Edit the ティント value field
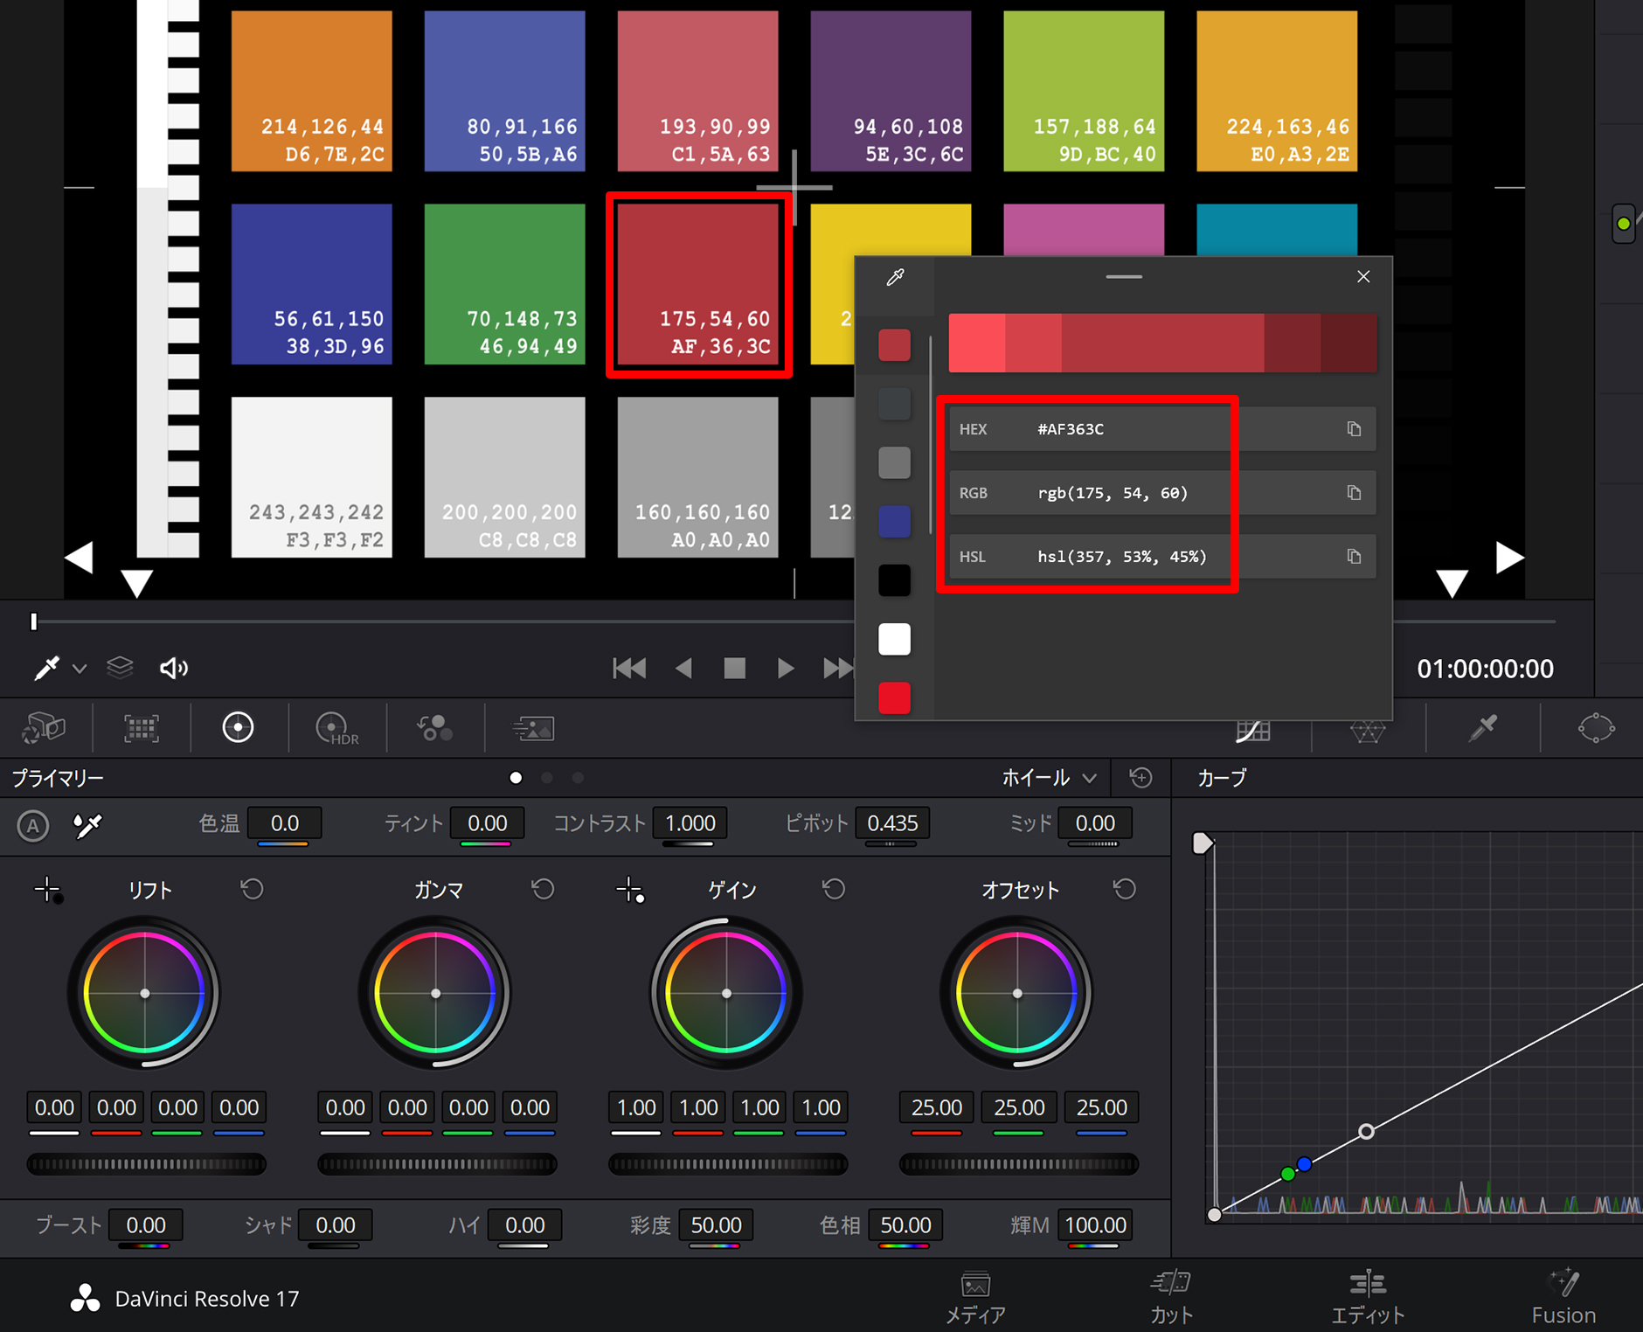This screenshot has height=1332, width=1643. (487, 823)
